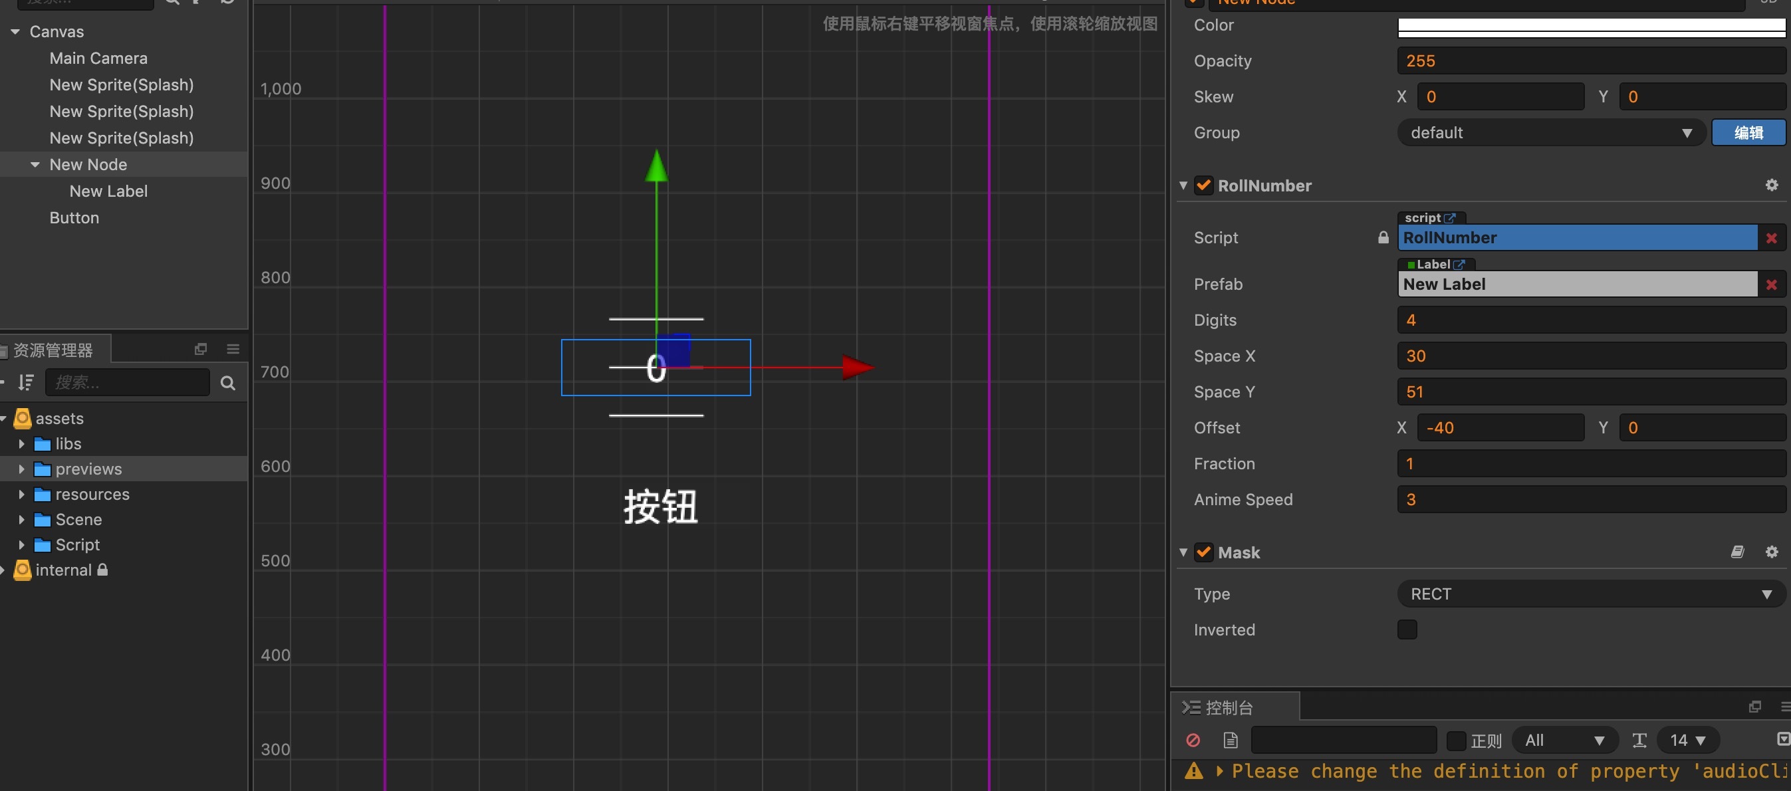Click the 编辑 group edit button
Image resolution: width=1791 pixels, height=791 pixels.
pos(1747,133)
